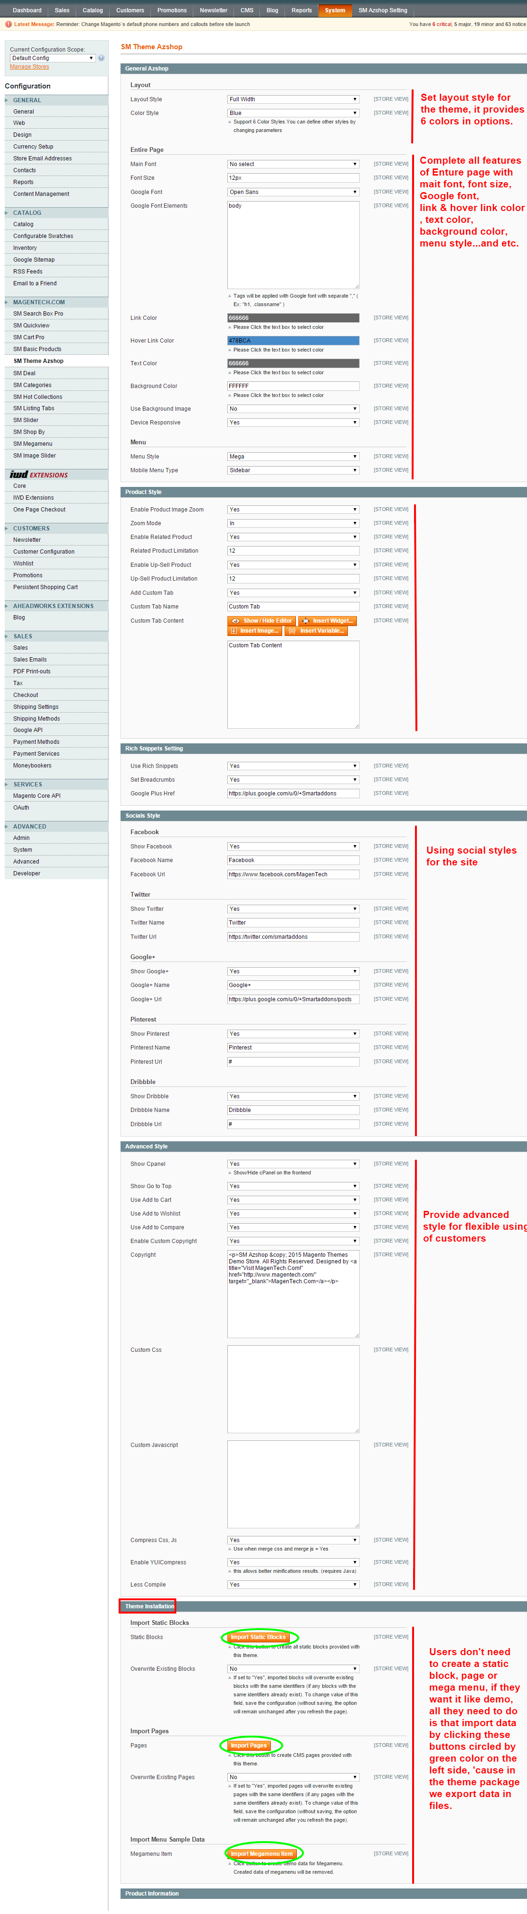Open the System menu in top navigation
Image resolution: width=527 pixels, height=1914 pixels.
click(335, 10)
